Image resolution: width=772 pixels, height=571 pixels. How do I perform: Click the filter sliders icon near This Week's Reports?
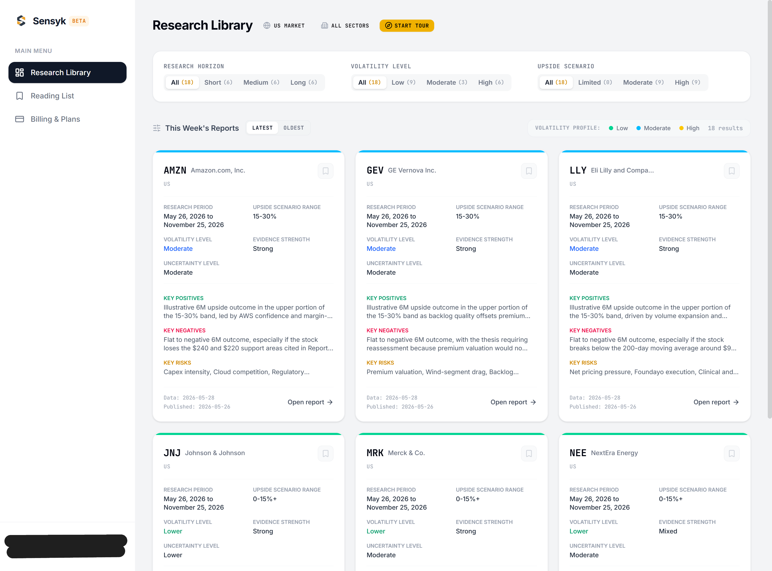[x=157, y=128]
